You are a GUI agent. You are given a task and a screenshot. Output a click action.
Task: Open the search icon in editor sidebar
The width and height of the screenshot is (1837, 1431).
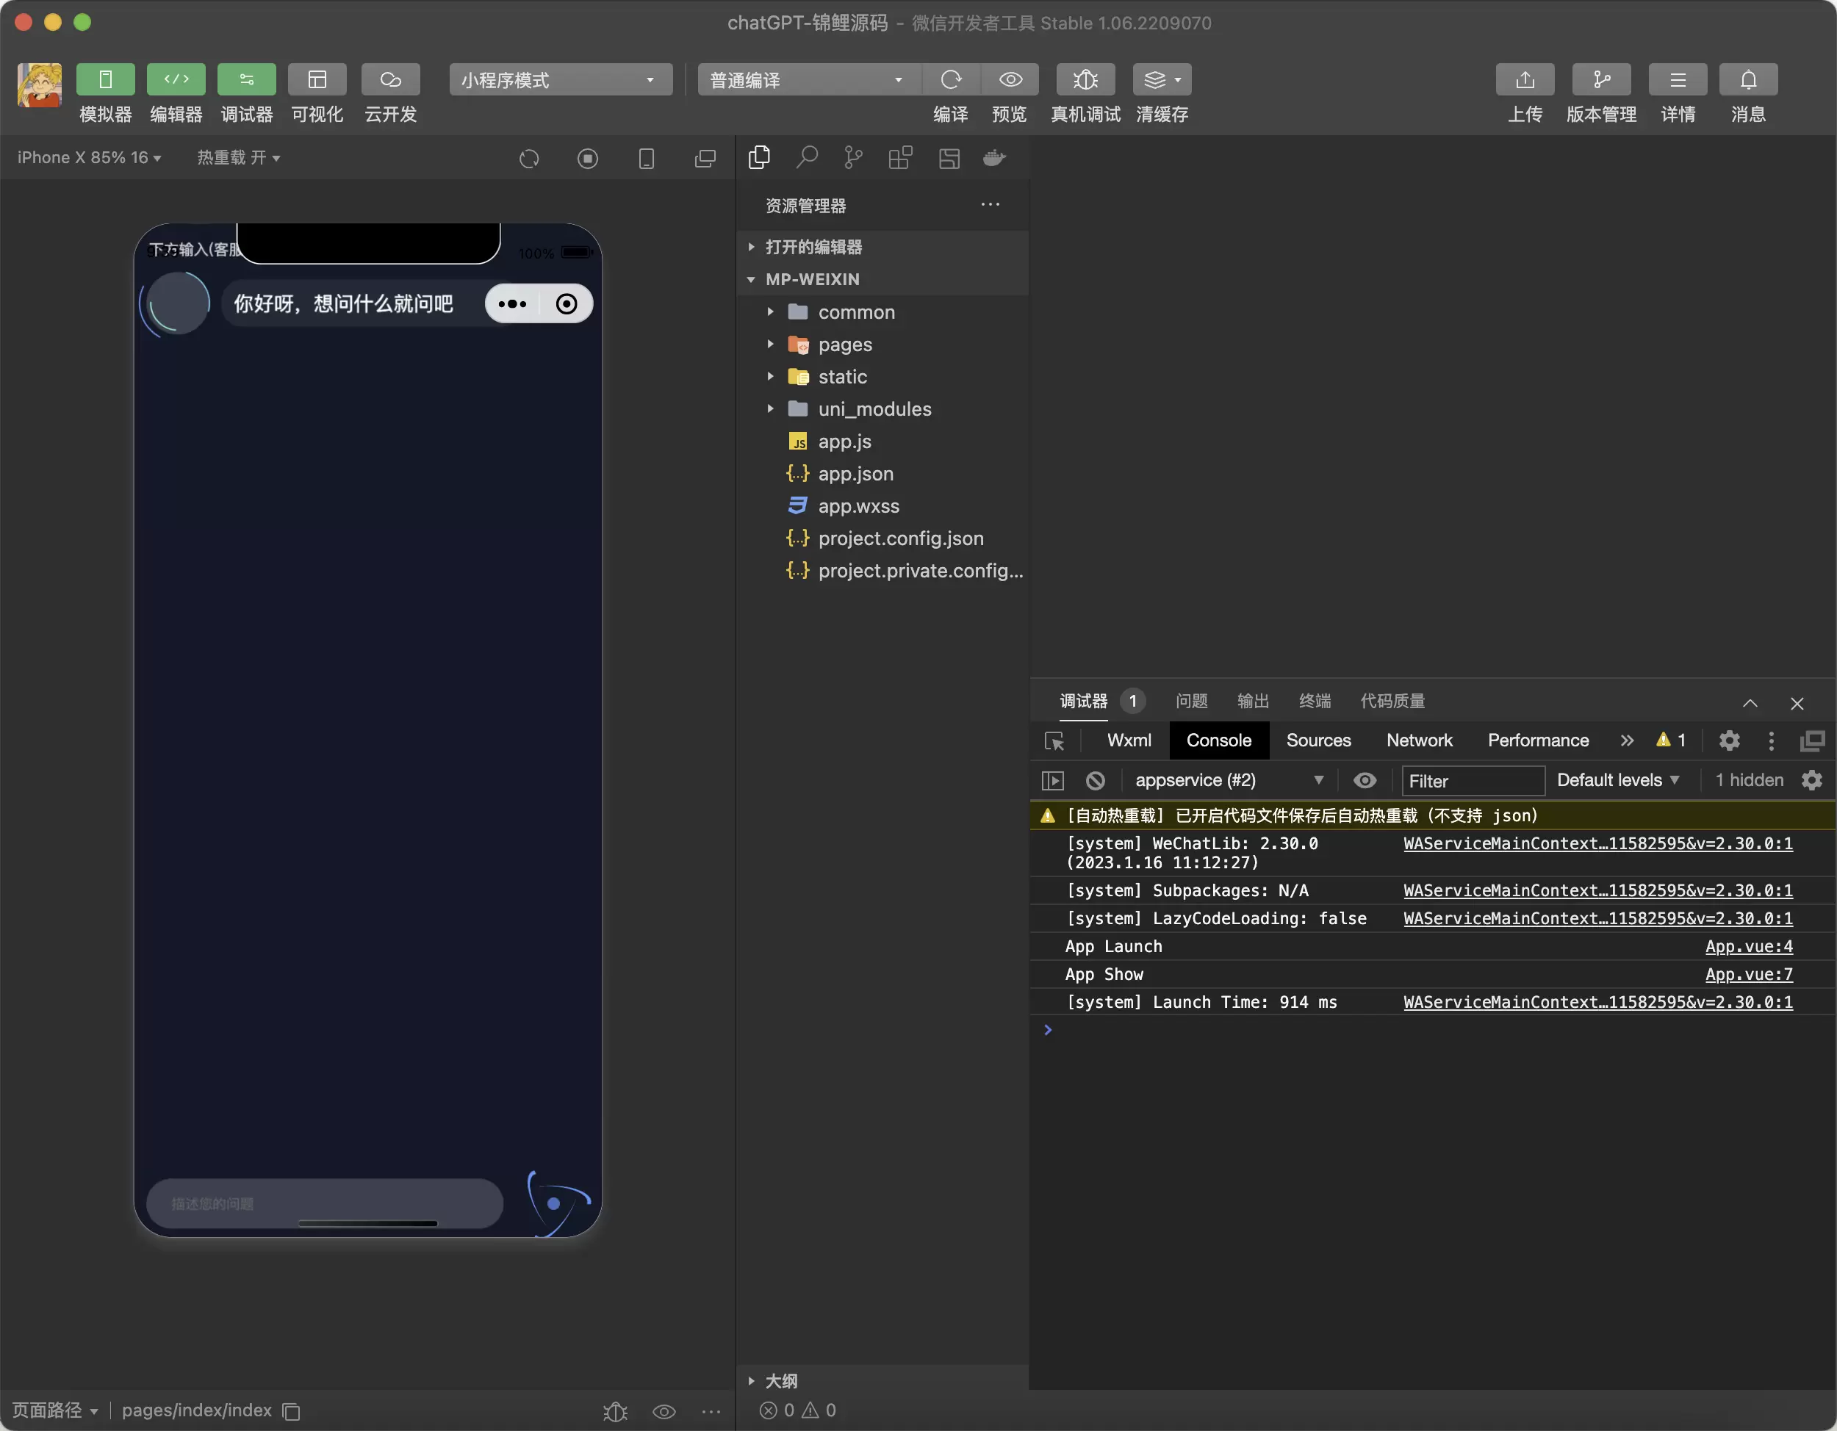[x=807, y=157]
